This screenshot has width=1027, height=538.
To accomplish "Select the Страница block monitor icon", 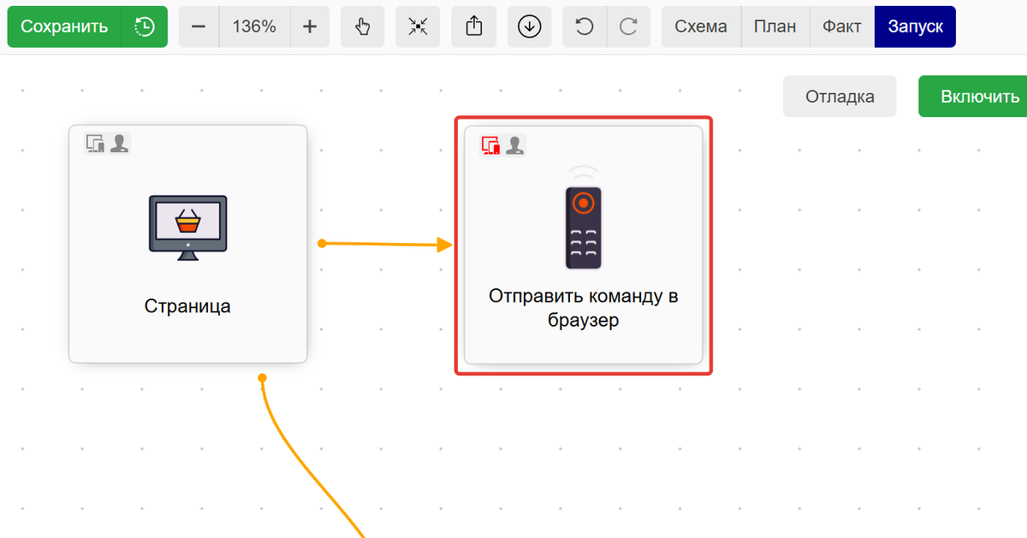I will (x=187, y=228).
